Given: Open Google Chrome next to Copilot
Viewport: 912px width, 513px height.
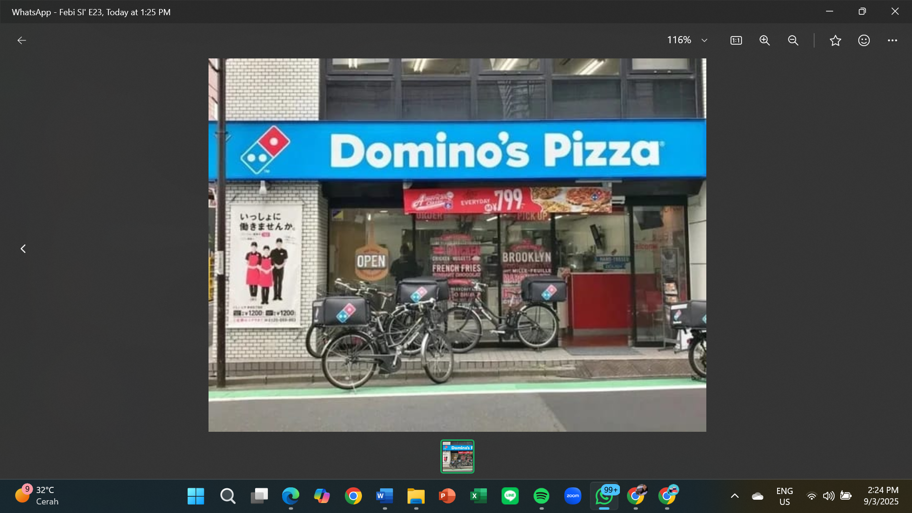Looking at the screenshot, I should [353, 496].
